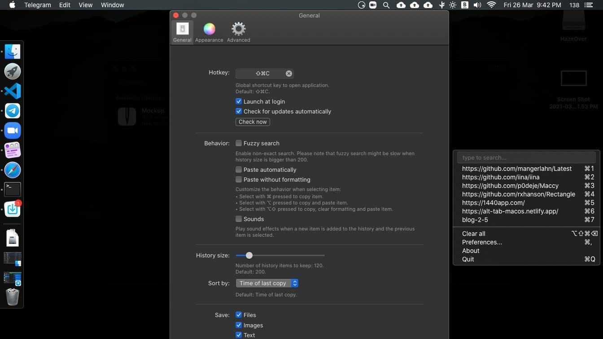Launch Launchpad rocket icon in Dock
This screenshot has height=339, width=603.
(x=13, y=71)
